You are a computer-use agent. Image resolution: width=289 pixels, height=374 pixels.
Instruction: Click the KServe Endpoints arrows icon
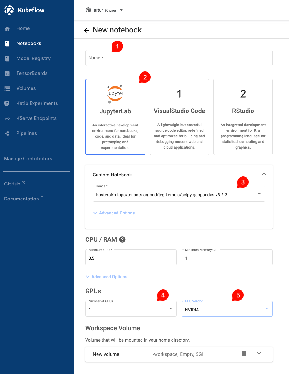[7, 119]
